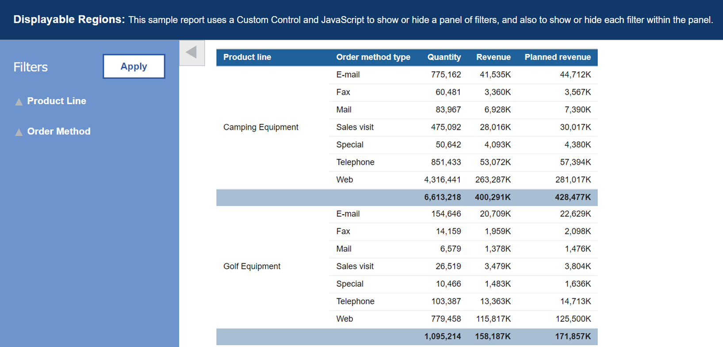This screenshot has height=347, width=723.
Task: Click the Product line column header
Action: point(247,57)
